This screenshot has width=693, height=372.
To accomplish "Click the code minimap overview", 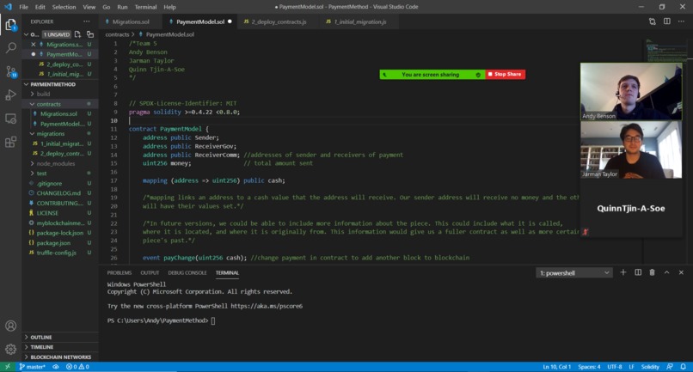I will tap(665, 51).
